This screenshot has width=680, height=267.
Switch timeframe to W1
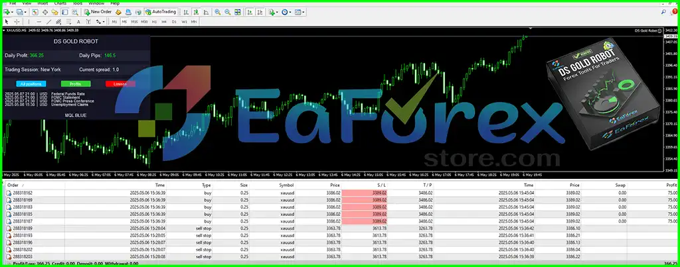(x=185, y=22)
